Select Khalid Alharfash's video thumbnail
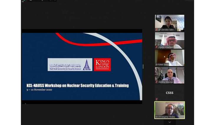This screenshot has width=215, height=125. 170,40
